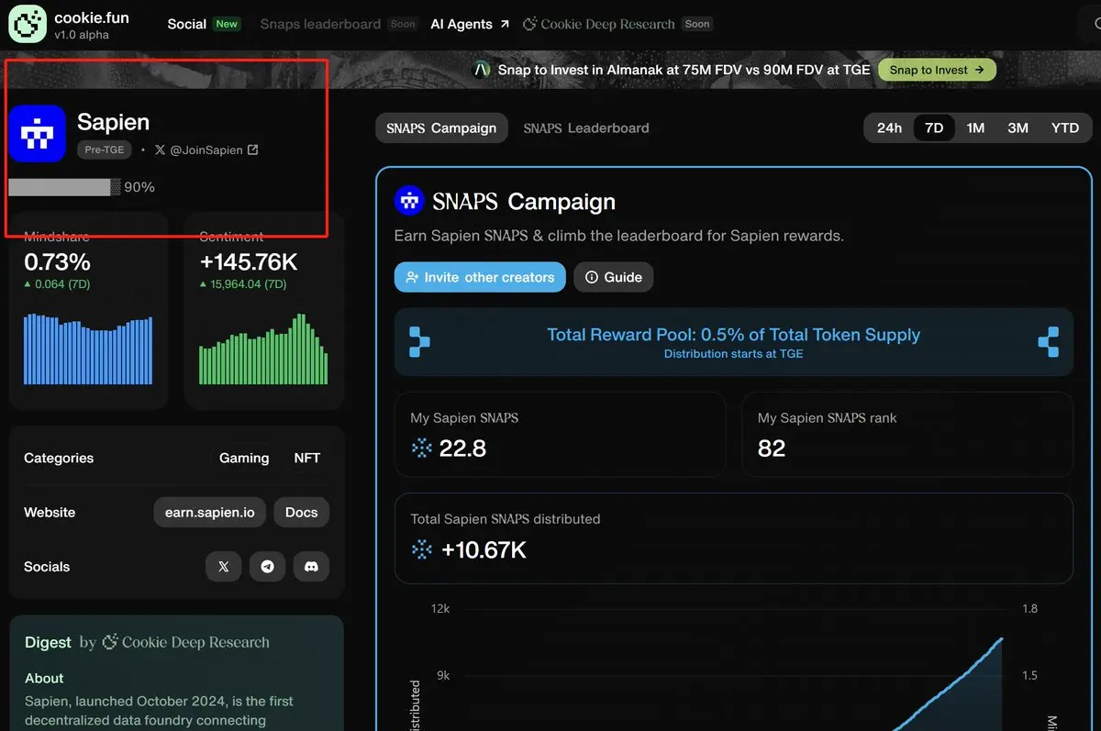
Task: Open the X social icon button
Action: (223, 567)
